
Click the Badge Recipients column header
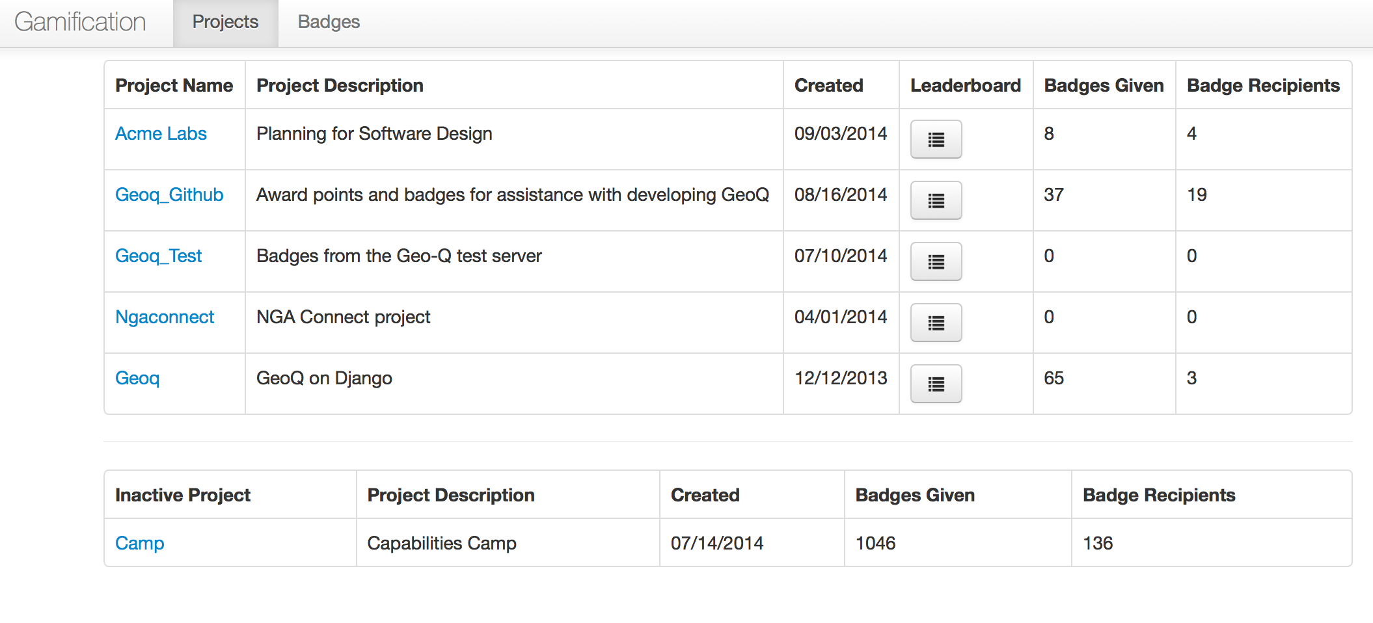[x=1262, y=85]
